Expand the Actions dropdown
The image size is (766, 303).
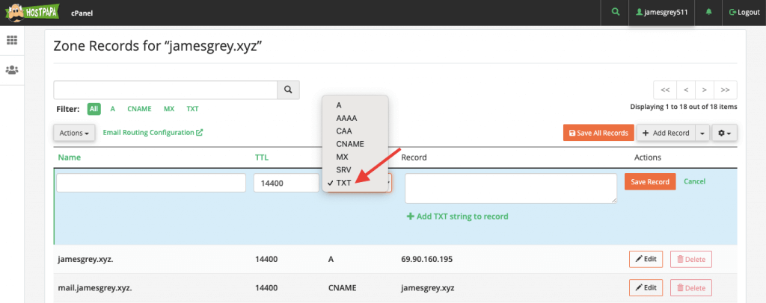[x=74, y=133]
